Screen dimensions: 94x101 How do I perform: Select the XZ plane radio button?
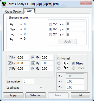[x=51, y=29]
